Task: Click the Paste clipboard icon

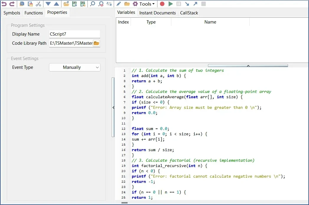Action: point(30,4)
